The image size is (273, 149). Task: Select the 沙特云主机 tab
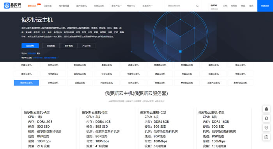[53, 82]
